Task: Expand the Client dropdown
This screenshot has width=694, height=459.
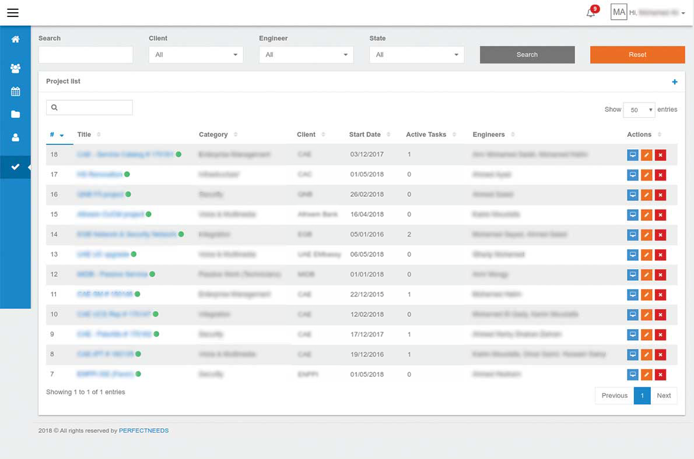Action: pos(195,55)
